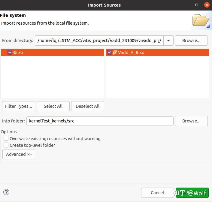This screenshot has width=212, height=202.
Task: Maximize the Import Sources dialog
Action: point(197,5)
